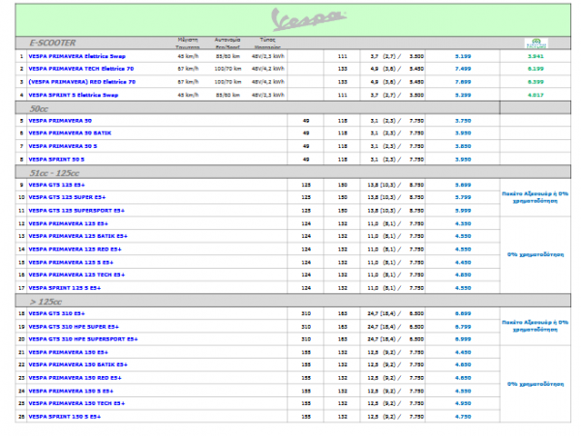581x436 pixels.
Task: Click VESPA PRIMAVERA 125 BATIK E5+
Action: (x=77, y=236)
